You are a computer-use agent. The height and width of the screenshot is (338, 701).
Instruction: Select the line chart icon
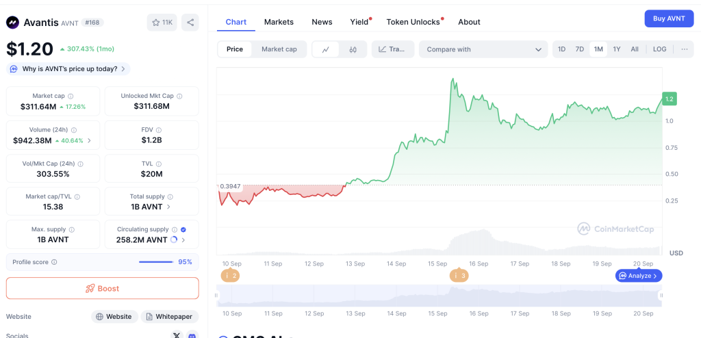click(326, 49)
